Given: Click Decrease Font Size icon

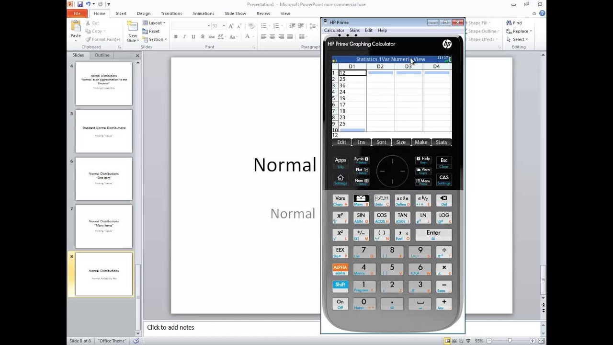Looking at the screenshot, I should click(x=239, y=25).
